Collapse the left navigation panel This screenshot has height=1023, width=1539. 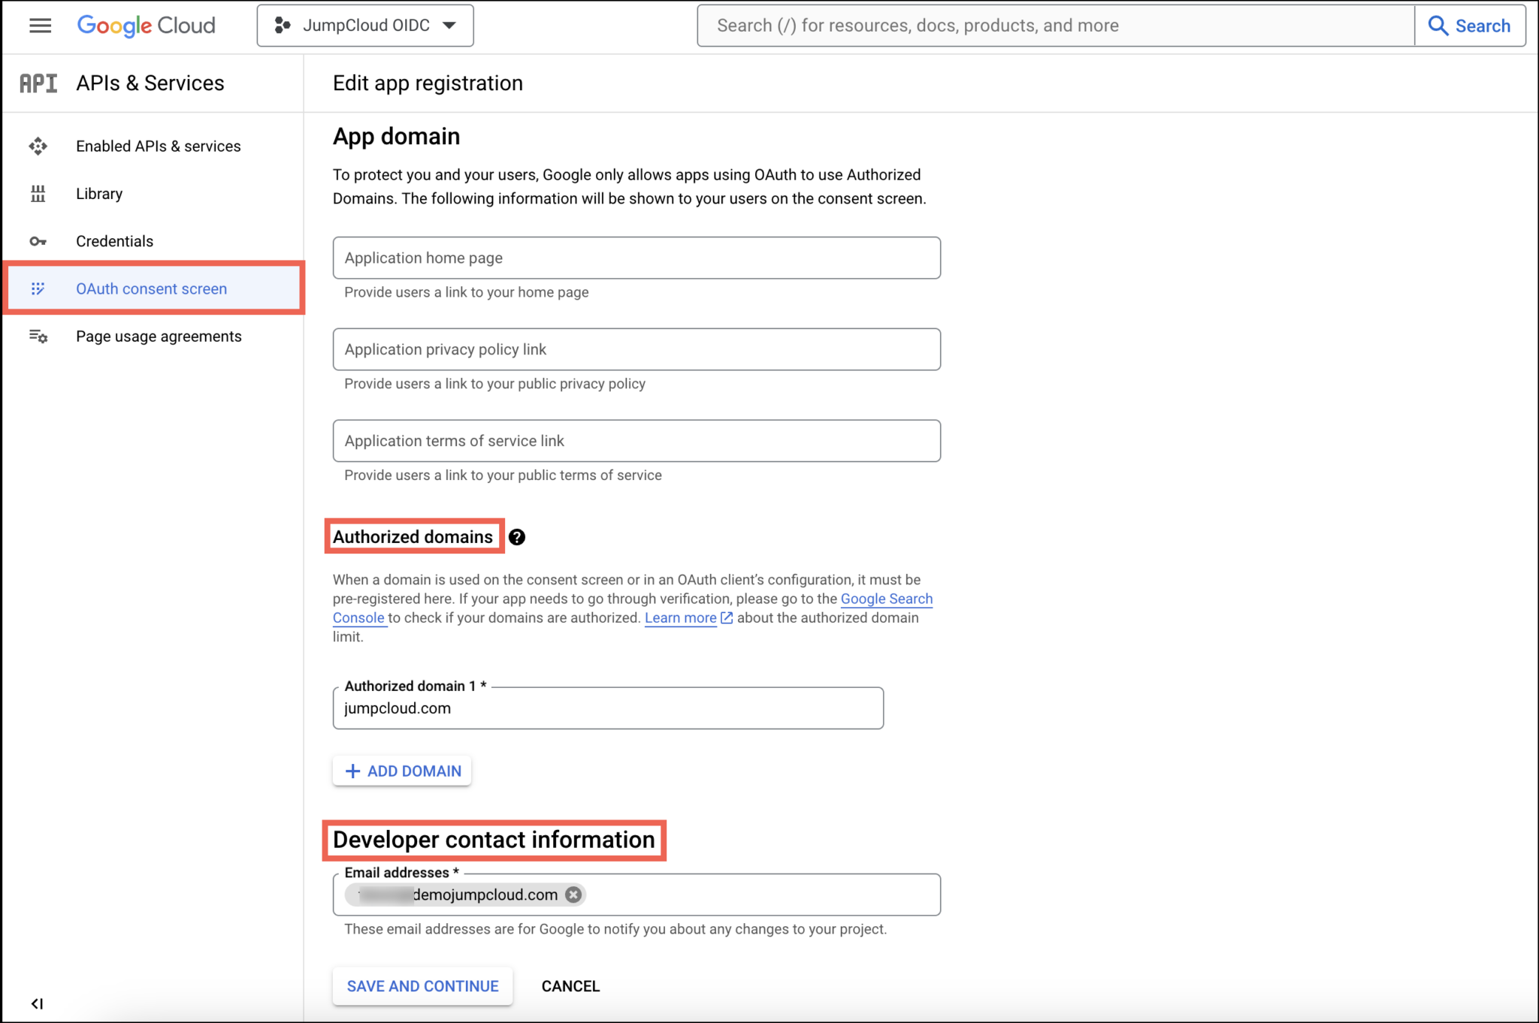[x=38, y=1003]
